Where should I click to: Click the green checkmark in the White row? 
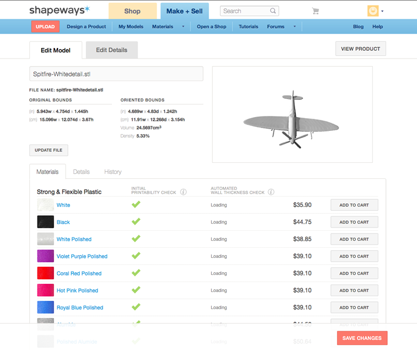point(136,204)
